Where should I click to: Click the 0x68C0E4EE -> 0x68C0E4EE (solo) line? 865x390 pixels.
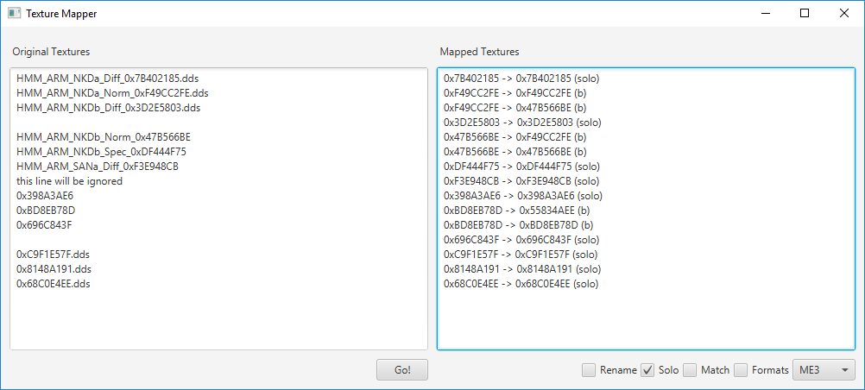[x=521, y=284]
